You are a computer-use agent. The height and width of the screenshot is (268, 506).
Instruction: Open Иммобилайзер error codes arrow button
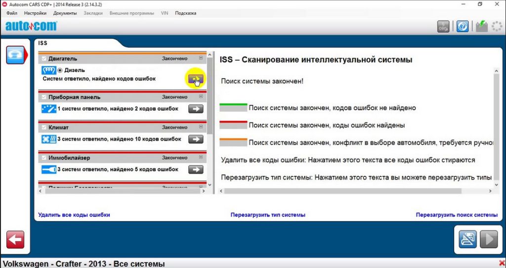tap(196, 169)
